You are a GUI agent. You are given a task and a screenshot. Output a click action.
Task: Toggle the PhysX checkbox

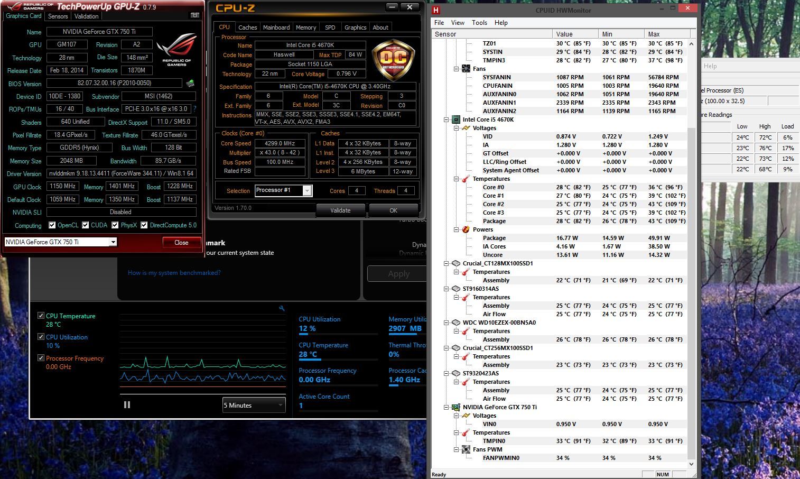pyautogui.click(x=115, y=225)
